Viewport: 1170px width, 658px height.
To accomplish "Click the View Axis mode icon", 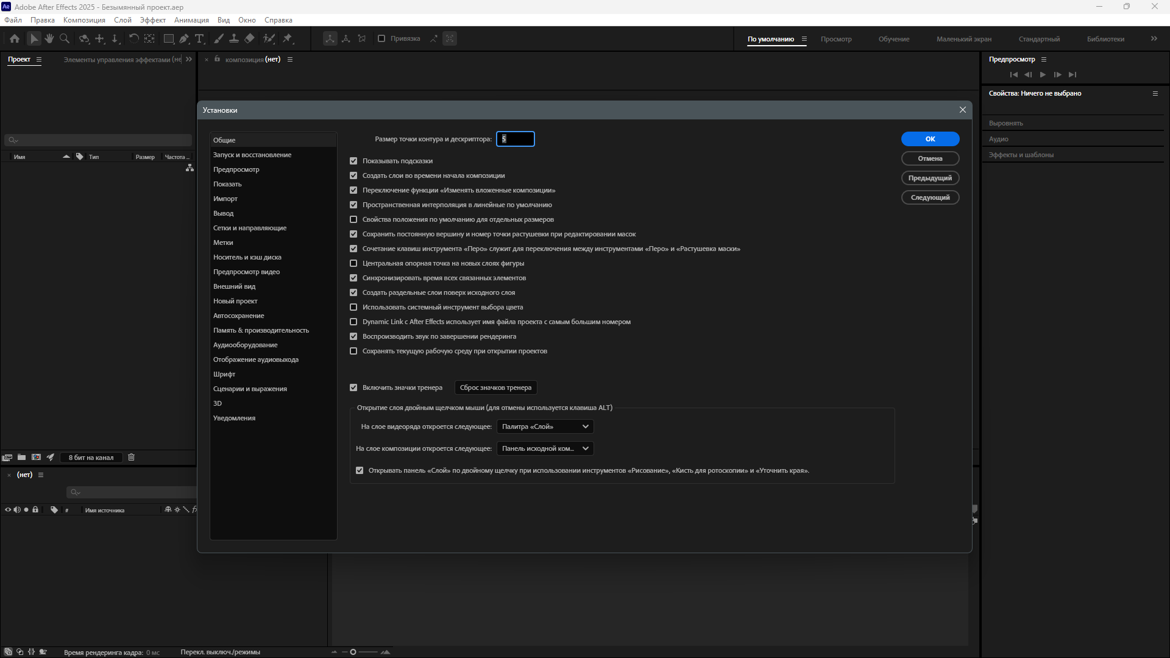I will (x=362, y=38).
